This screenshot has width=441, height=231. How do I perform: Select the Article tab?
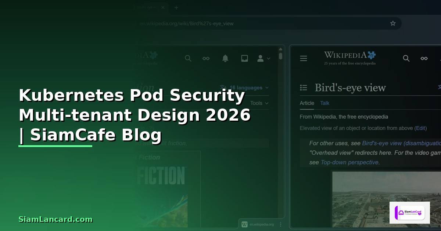(x=307, y=103)
